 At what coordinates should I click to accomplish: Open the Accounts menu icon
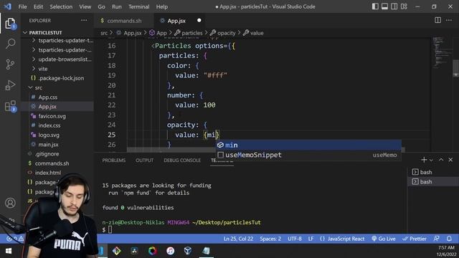pos(10,203)
